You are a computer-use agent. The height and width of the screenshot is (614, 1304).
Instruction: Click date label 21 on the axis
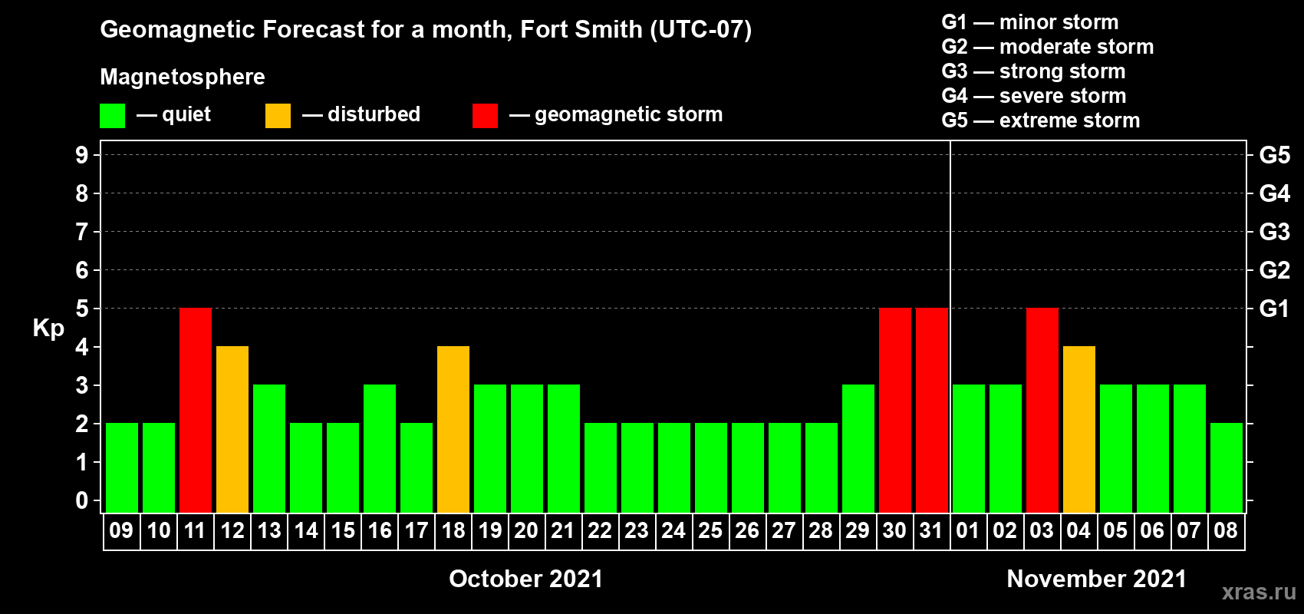(563, 530)
